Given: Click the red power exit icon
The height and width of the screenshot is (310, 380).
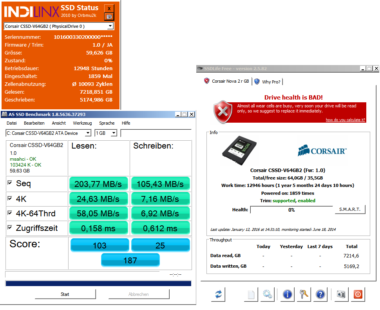Looking at the screenshot, I should coord(358,294).
